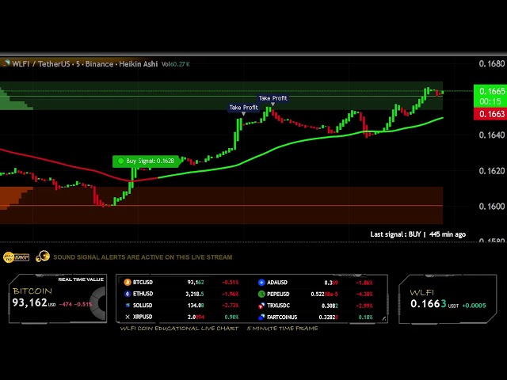Click the 445 min ago text

click(x=448, y=234)
